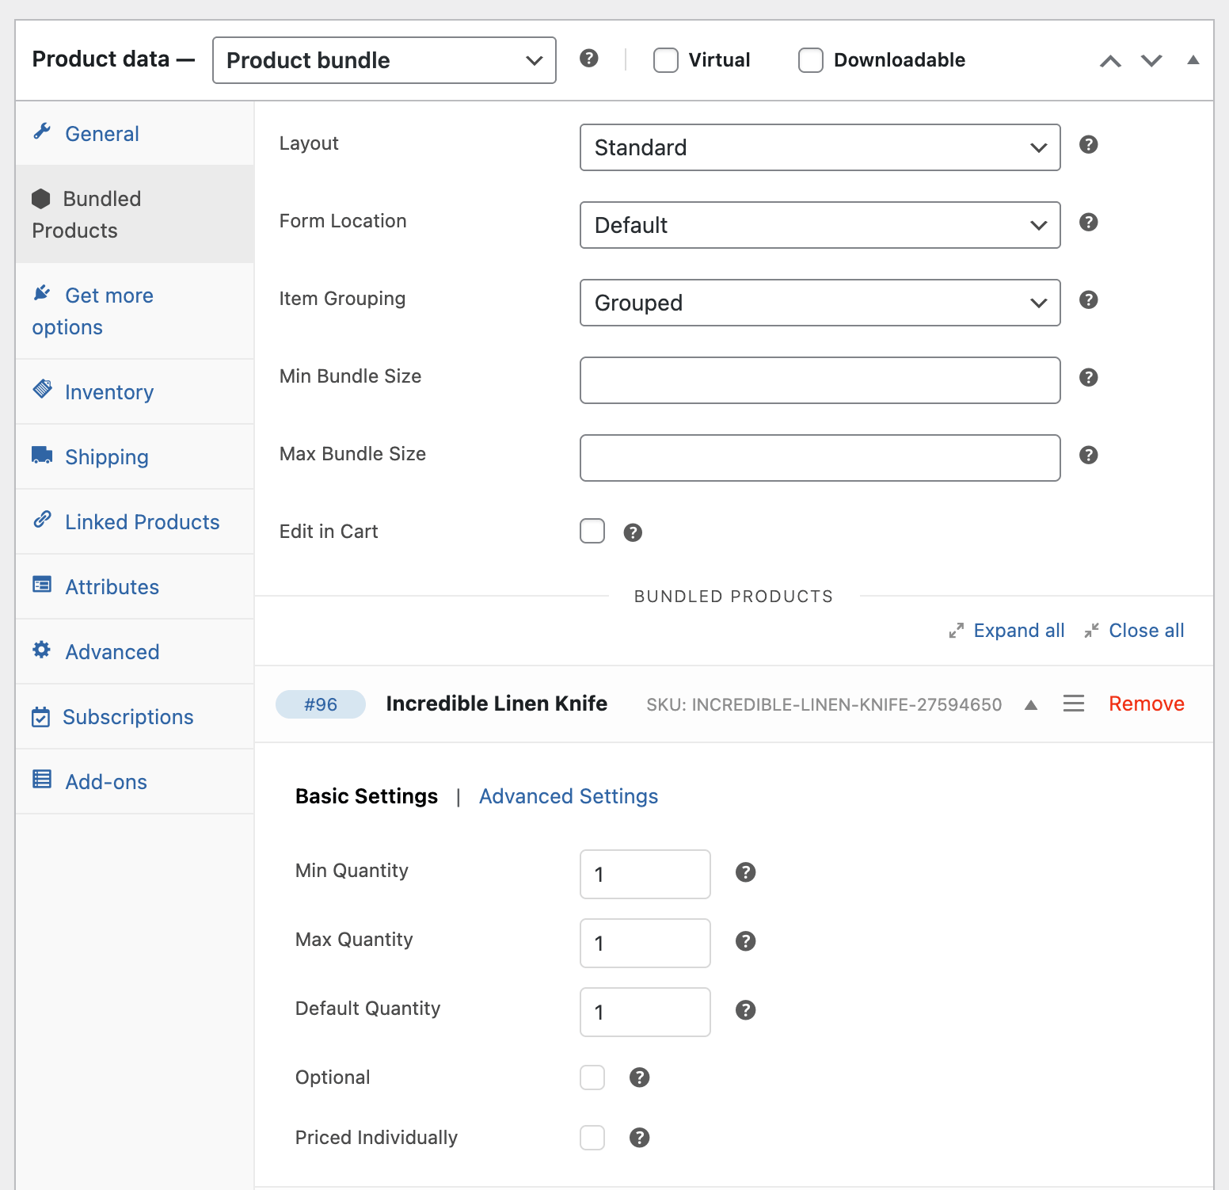The width and height of the screenshot is (1229, 1190).
Task: Click the help icon beside Min Bundle Size
Action: click(x=1088, y=377)
